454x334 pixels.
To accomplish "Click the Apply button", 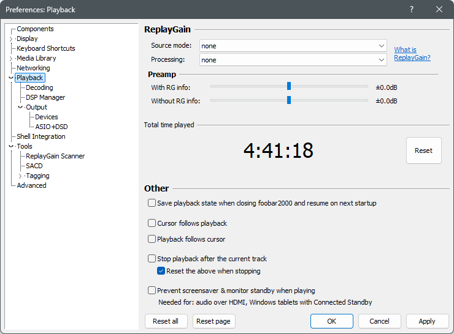I will point(427,321).
